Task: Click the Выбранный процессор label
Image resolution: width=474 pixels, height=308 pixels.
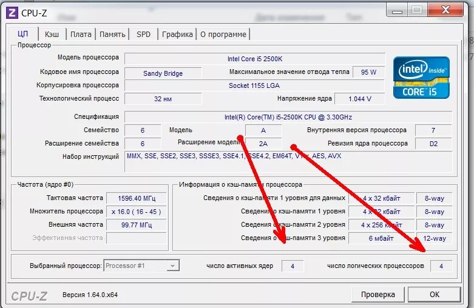Action: [66, 266]
